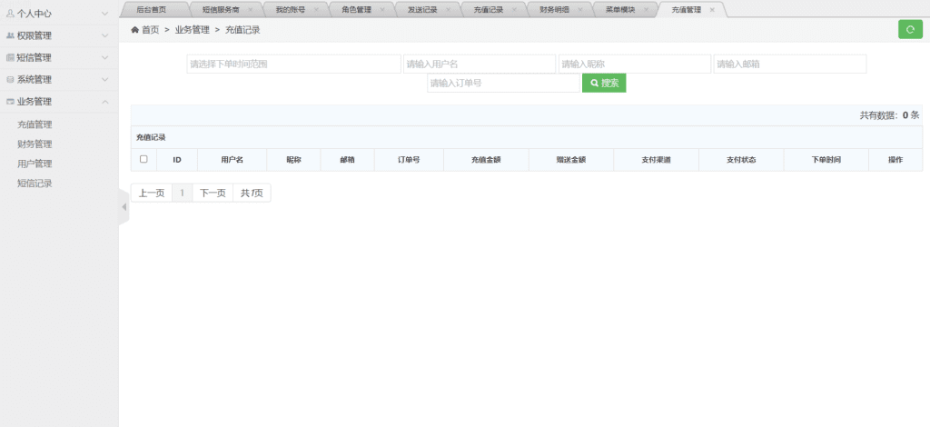Close the 短信服务商 tab

250,10
